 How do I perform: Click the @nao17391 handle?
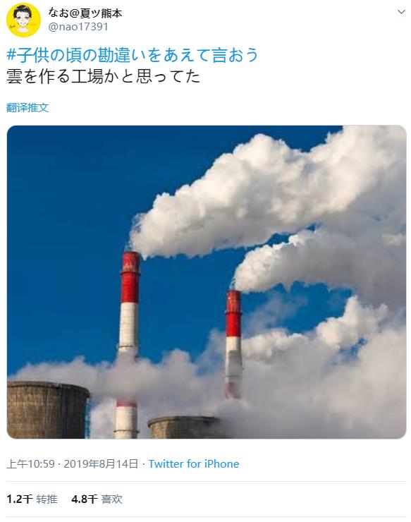click(78, 27)
